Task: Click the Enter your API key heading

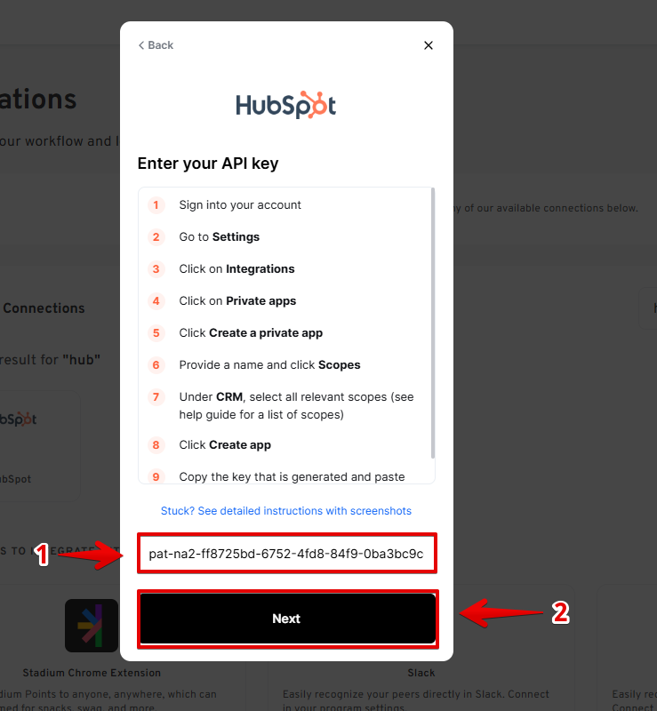Action: click(208, 164)
